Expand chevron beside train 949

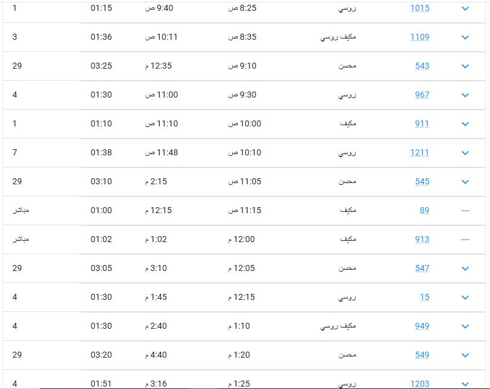click(x=465, y=326)
